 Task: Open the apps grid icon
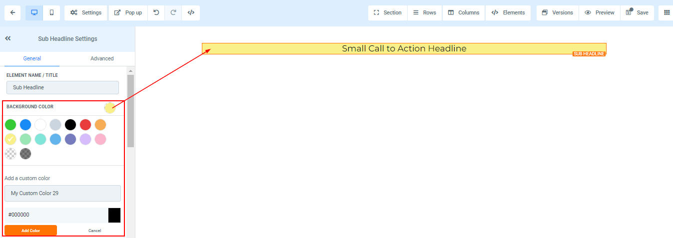tap(667, 12)
